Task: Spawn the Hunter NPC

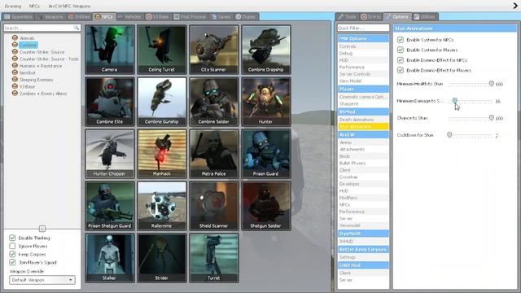Action: pyautogui.click(x=266, y=101)
